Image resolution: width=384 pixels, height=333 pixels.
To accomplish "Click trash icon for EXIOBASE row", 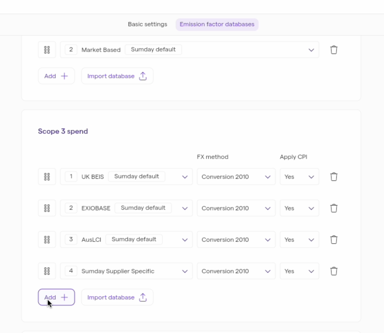I will coord(334,208).
